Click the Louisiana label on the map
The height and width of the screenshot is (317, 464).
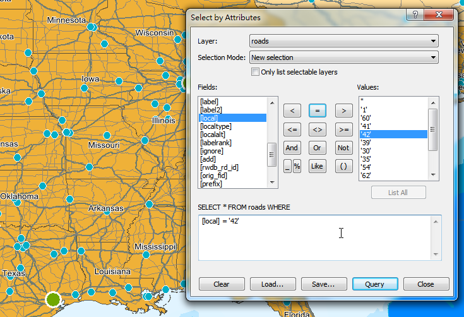pyautogui.click(x=112, y=271)
